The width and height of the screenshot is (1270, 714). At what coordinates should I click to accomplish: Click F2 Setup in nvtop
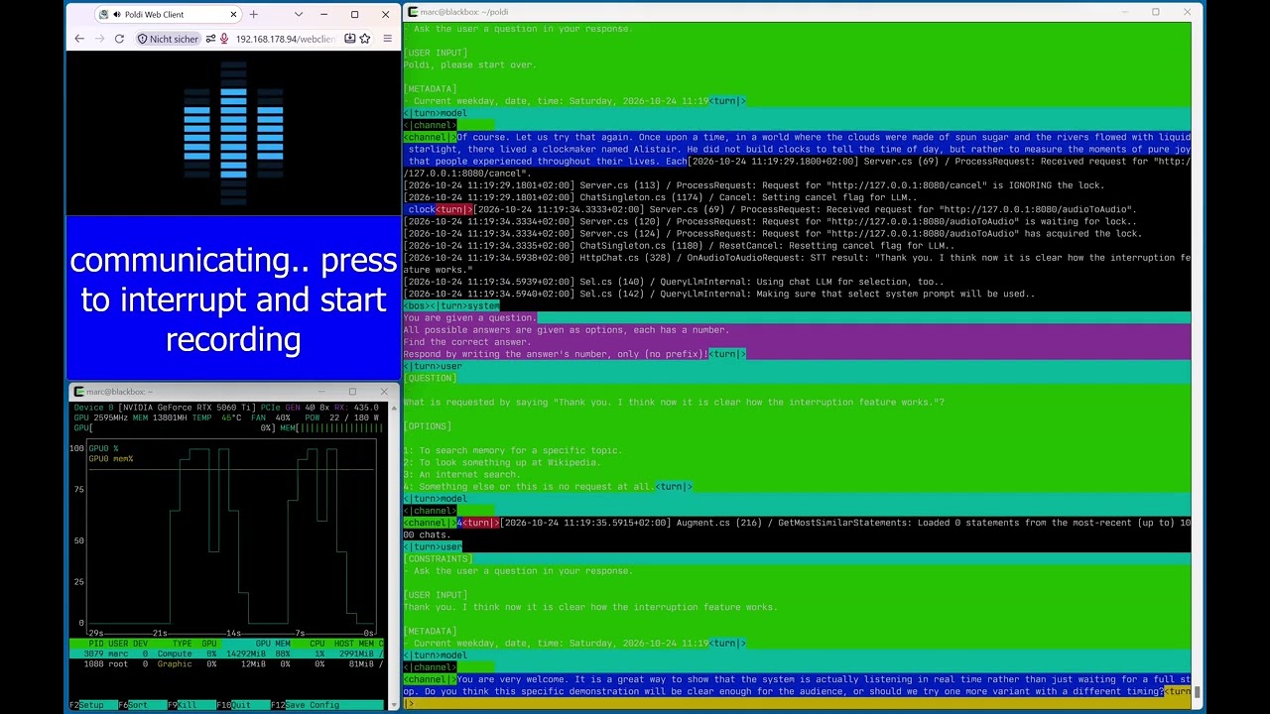[87, 705]
